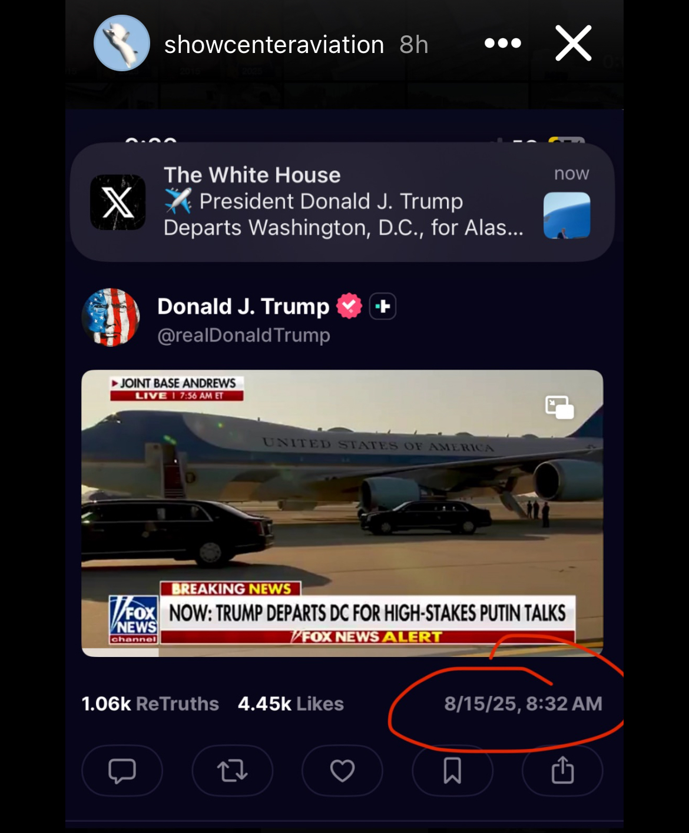View the notification's blue image thumbnail
This screenshot has height=833, width=689.
(567, 215)
